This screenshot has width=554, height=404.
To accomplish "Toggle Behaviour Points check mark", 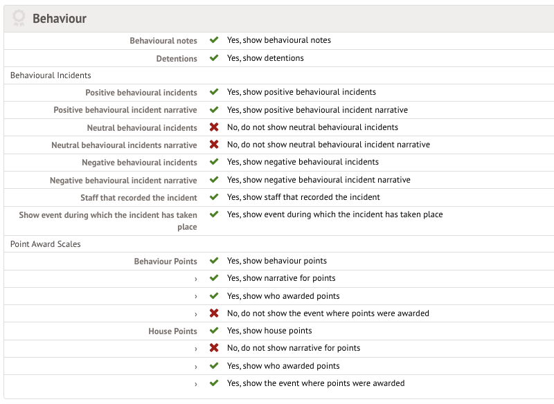I will pos(214,261).
